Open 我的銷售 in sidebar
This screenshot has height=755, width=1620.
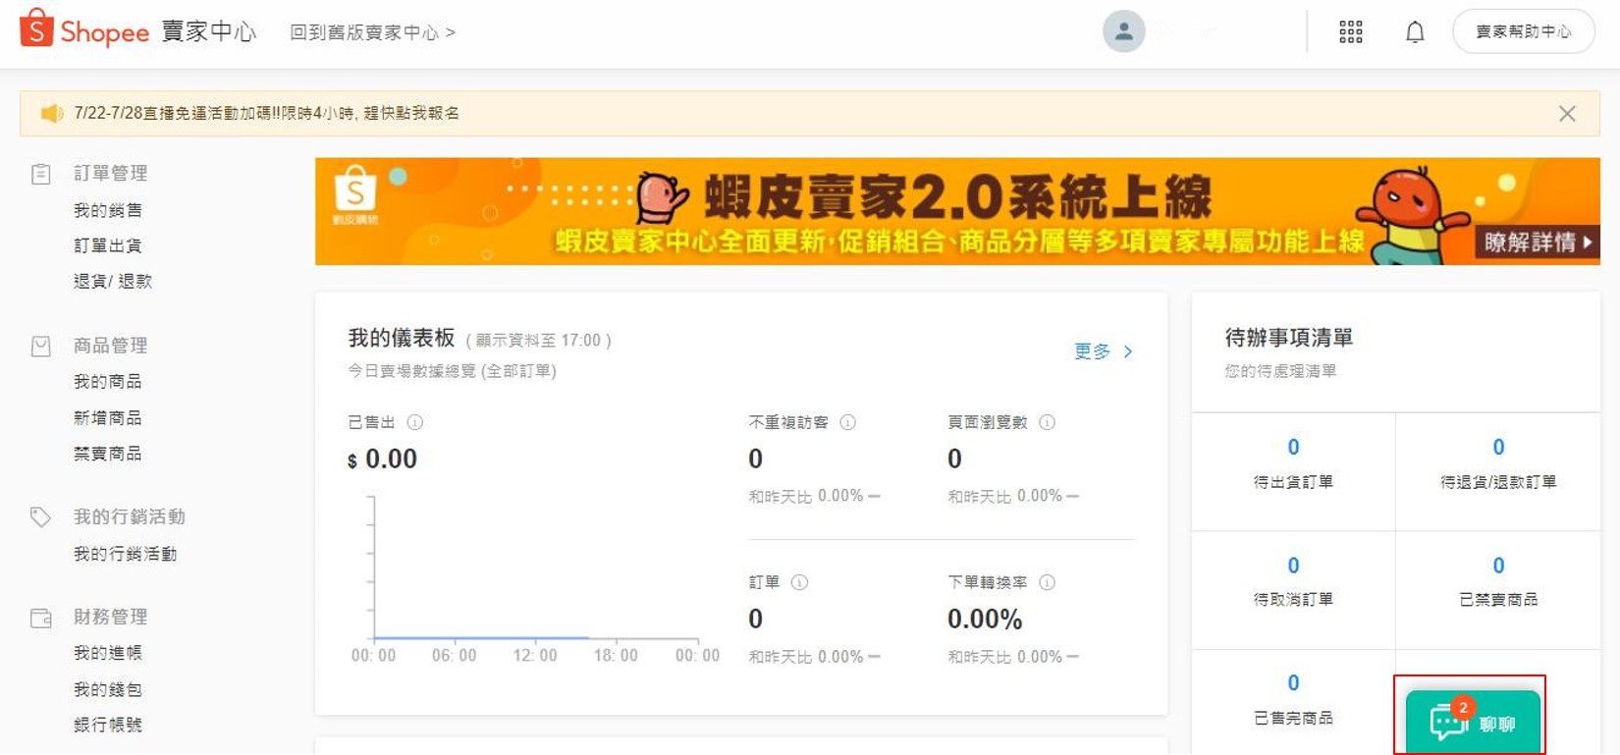point(108,210)
